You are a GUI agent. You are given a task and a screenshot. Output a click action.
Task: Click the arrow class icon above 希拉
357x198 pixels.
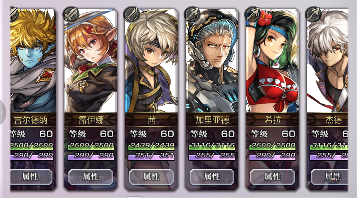tap(253, 14)
